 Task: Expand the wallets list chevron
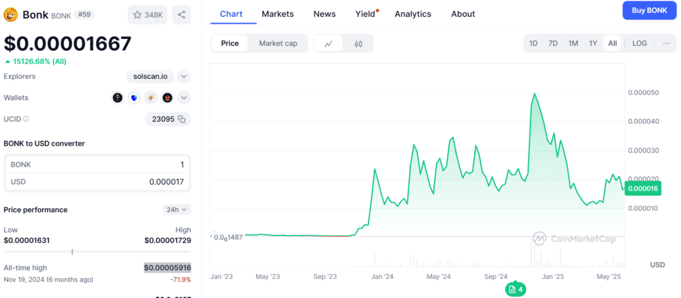pos(184,98)
